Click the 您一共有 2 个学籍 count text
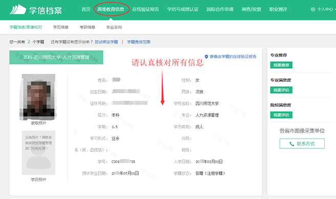Image resolution: width=336 pixels, height=199 pixels. point(27,42)
